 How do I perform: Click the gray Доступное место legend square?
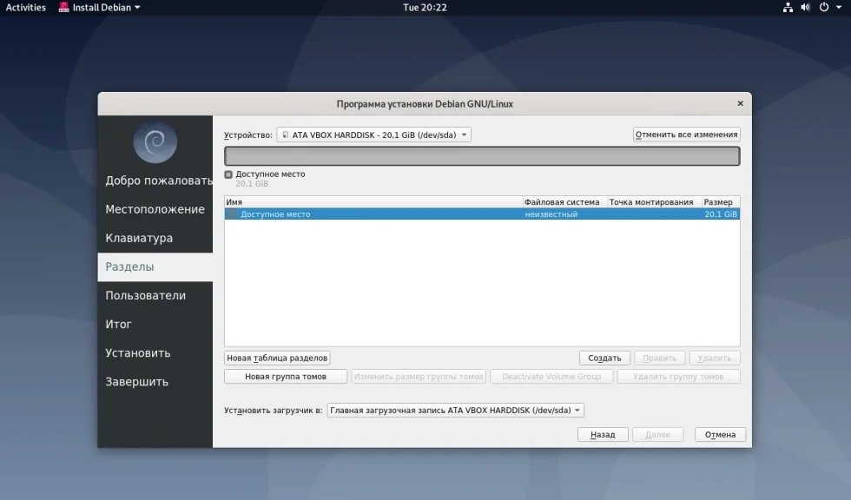coord(228,174)
